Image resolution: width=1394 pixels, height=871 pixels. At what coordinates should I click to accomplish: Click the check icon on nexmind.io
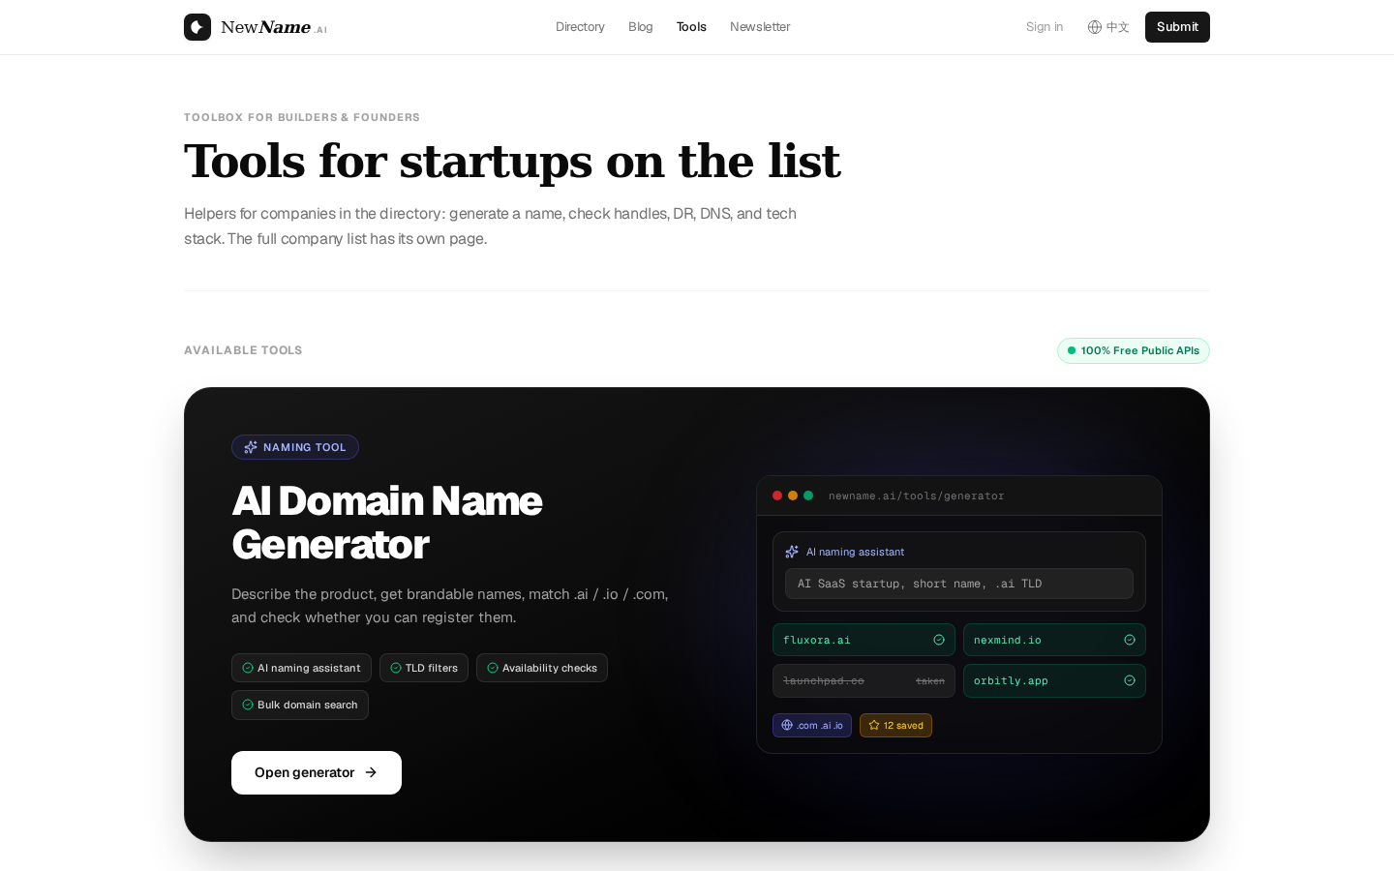[x=1130, y=640]
